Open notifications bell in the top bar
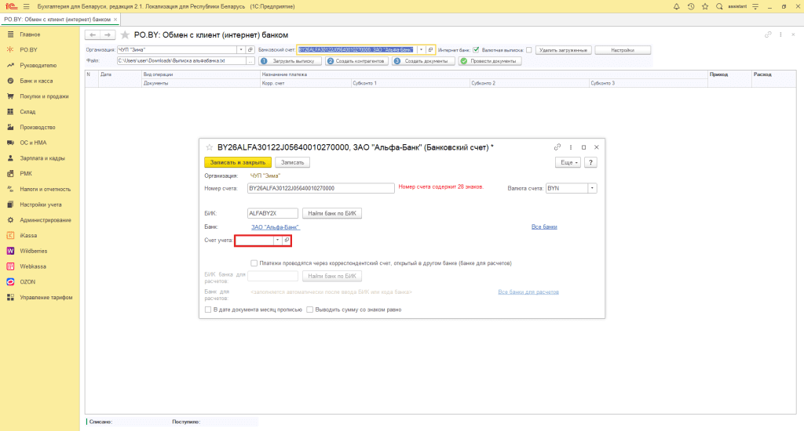 (675, 6)
